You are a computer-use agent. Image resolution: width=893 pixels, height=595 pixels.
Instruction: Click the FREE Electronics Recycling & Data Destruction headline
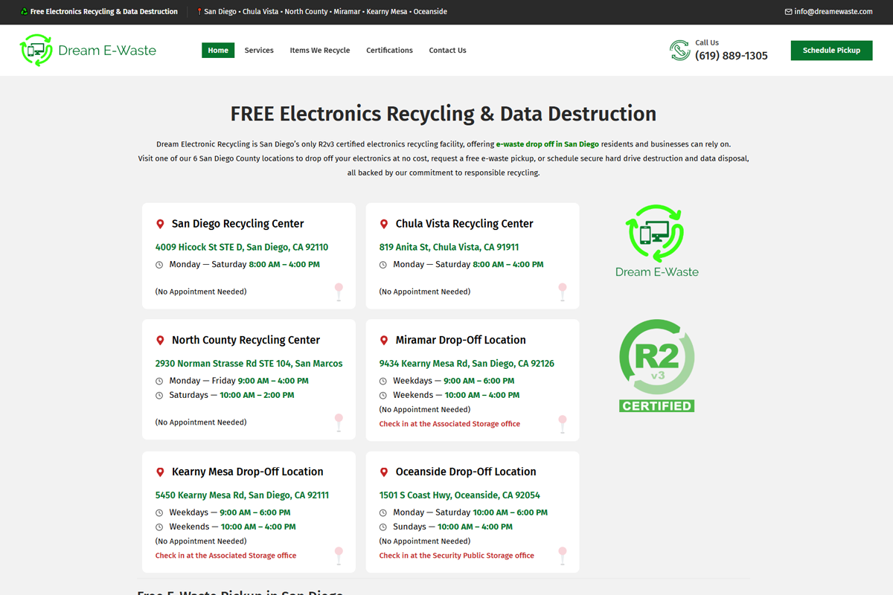click(444, 114)
